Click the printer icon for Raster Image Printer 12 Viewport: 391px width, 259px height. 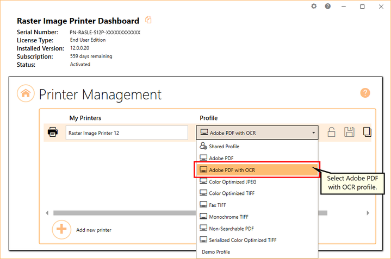click(53, 132)
